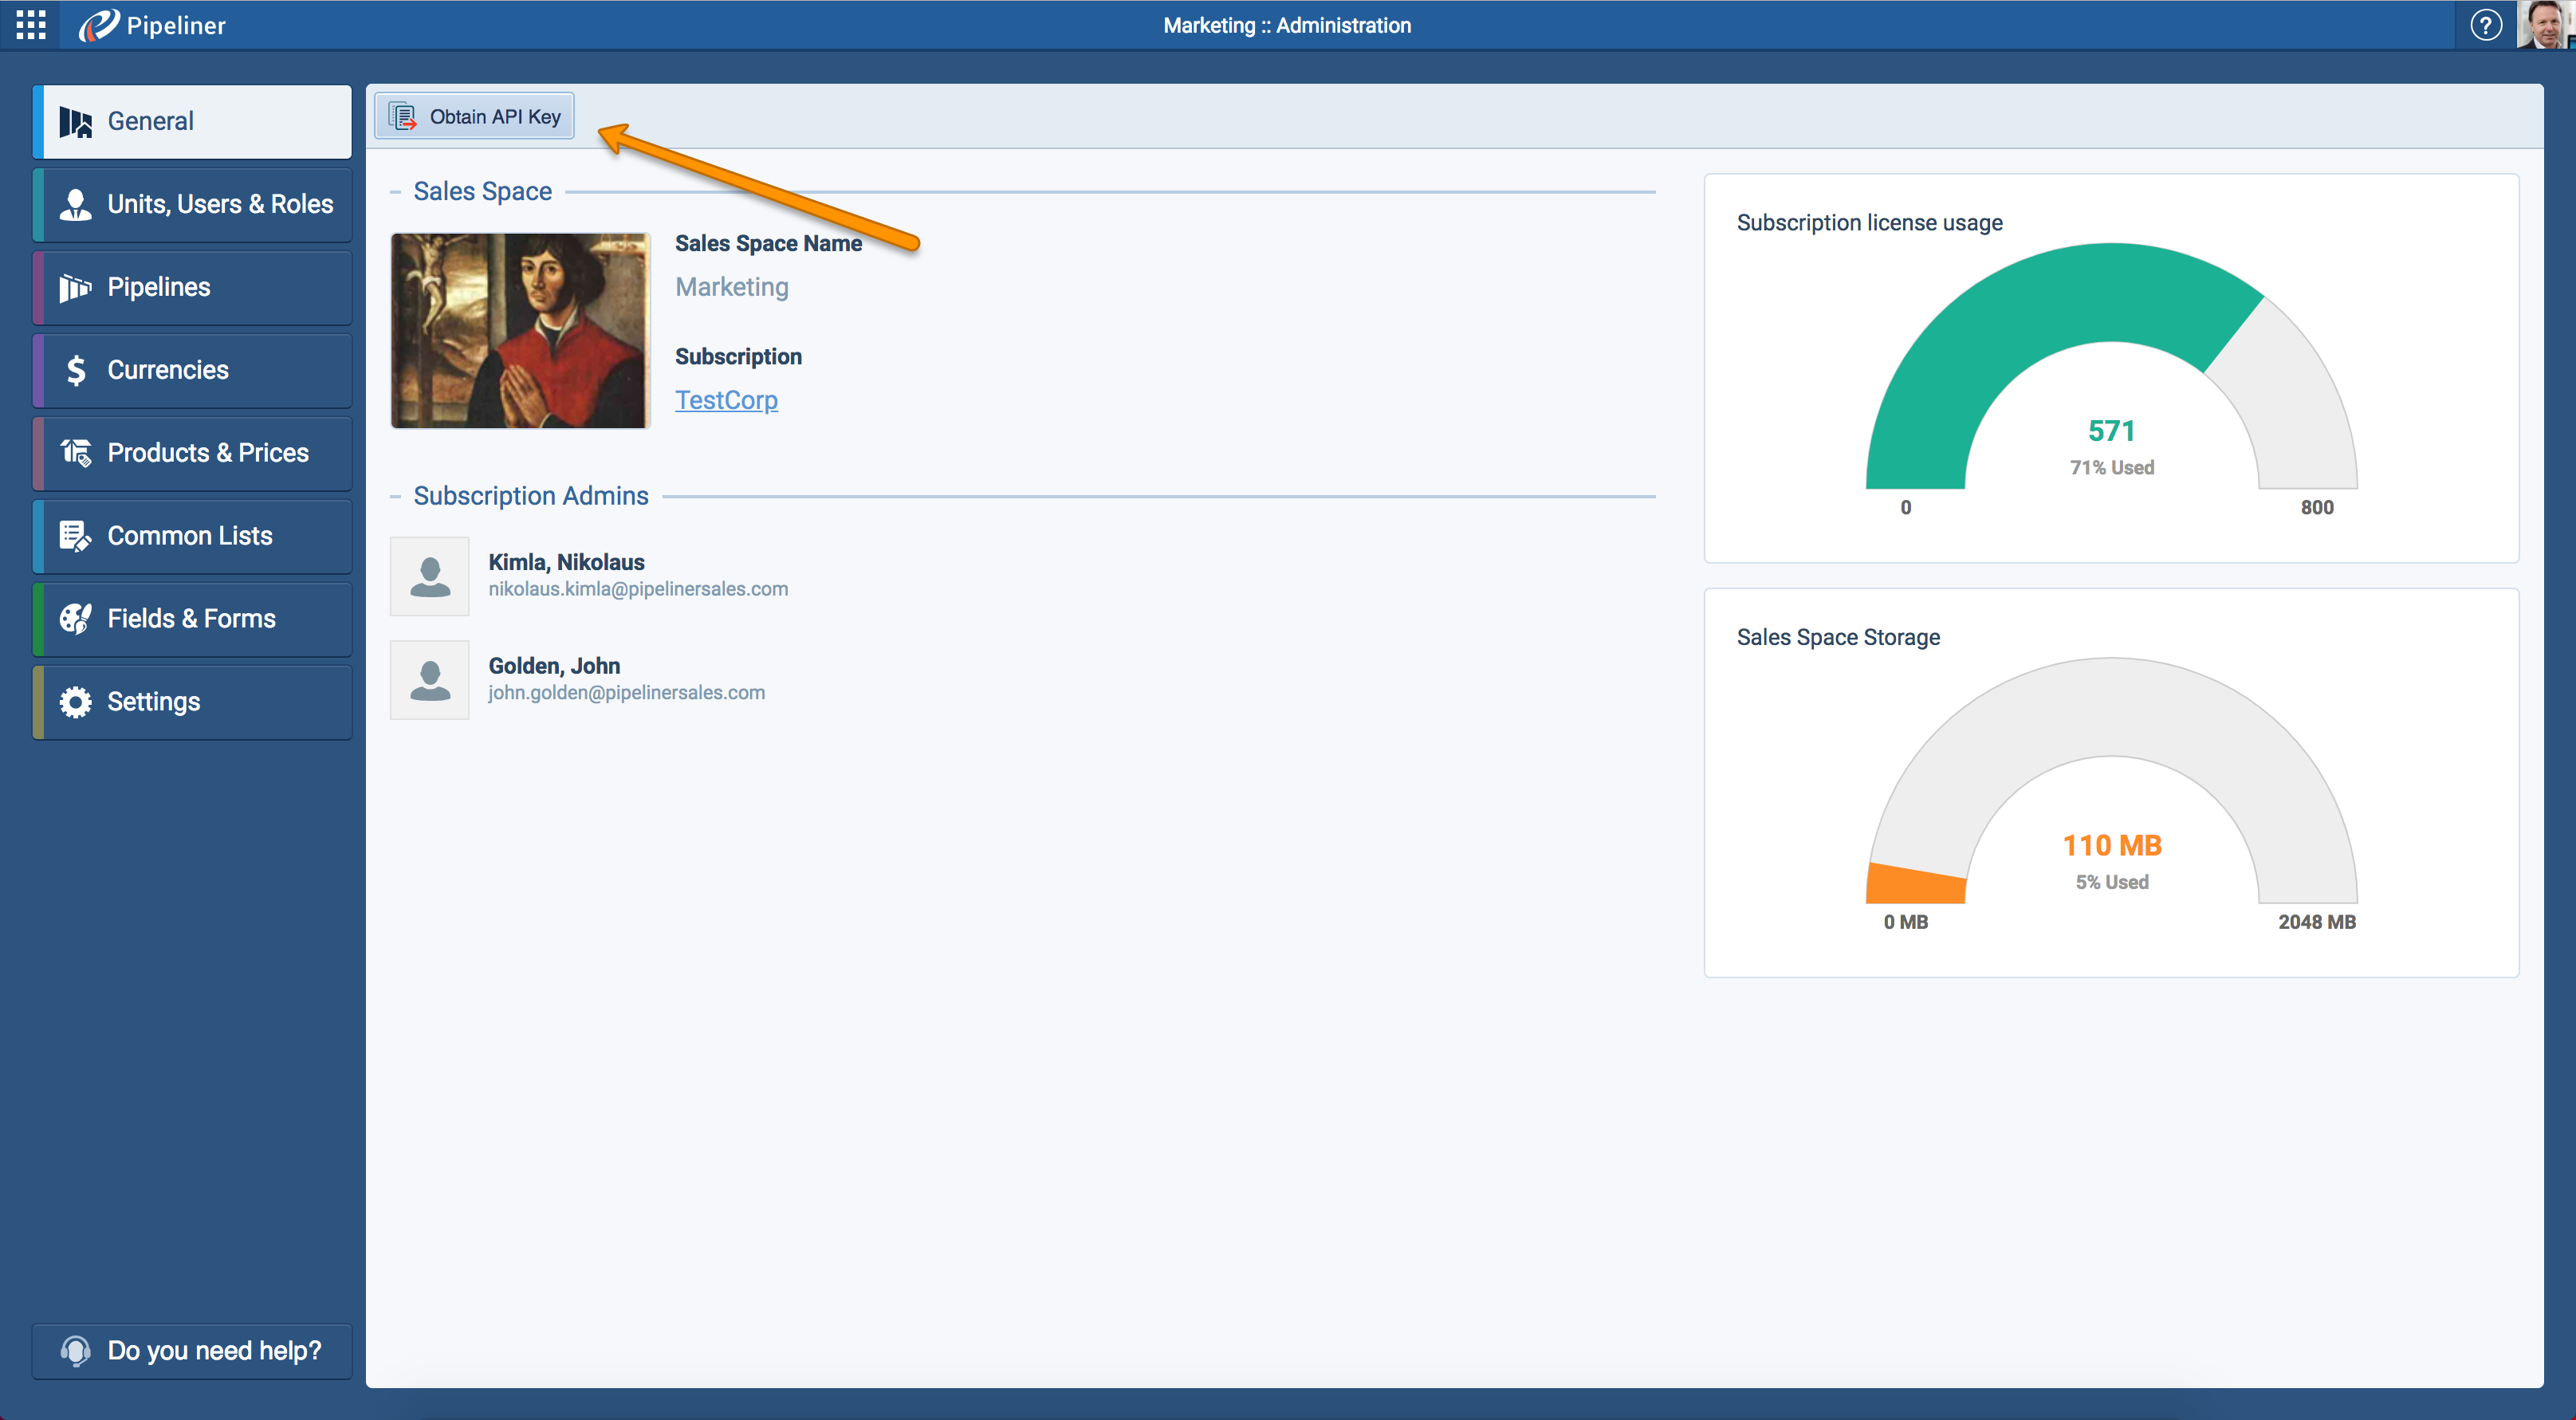Image resolution: width=2576 pixels, height=1420 pixels.
Task: Click the Sales Space portrait thumbnail
Action: [x=520, y=331]
